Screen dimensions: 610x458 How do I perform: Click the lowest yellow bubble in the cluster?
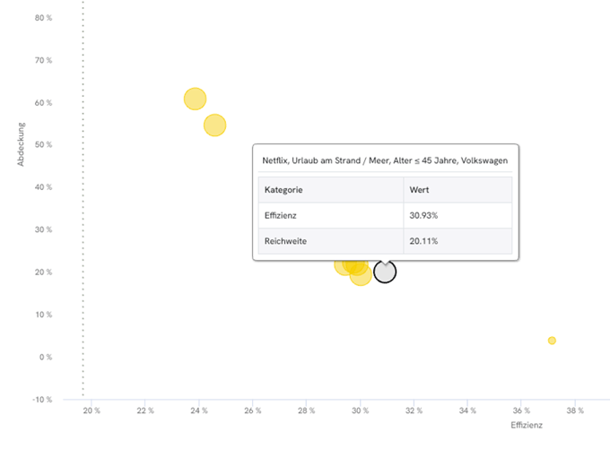[361, 275]
